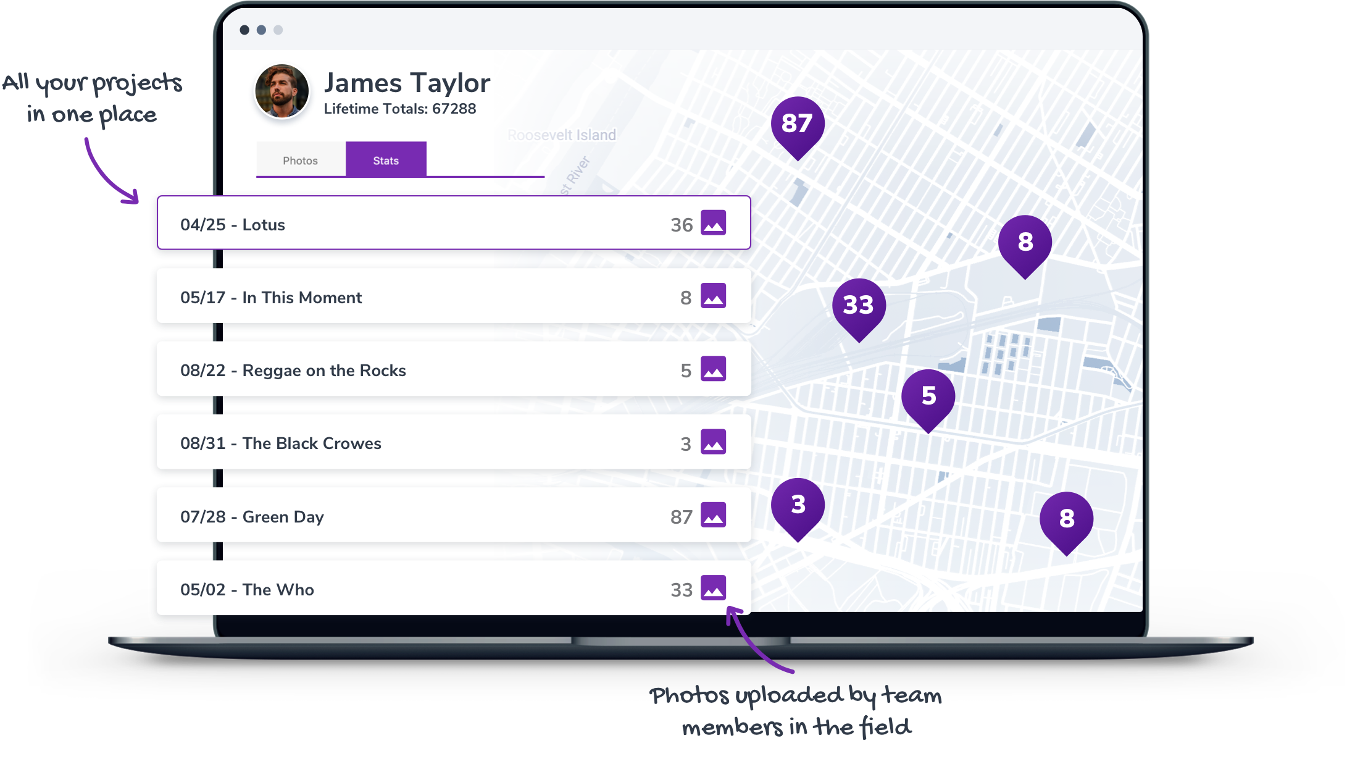
Task: Open the Green Day photos icon
Action: coord(713,515)
